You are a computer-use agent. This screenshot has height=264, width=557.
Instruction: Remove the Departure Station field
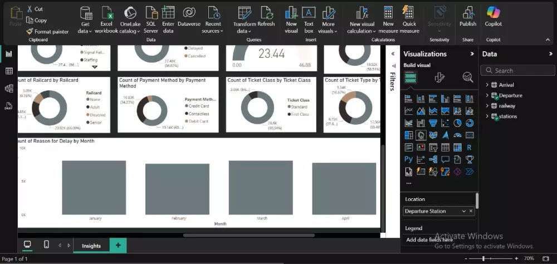click(471, 211)
